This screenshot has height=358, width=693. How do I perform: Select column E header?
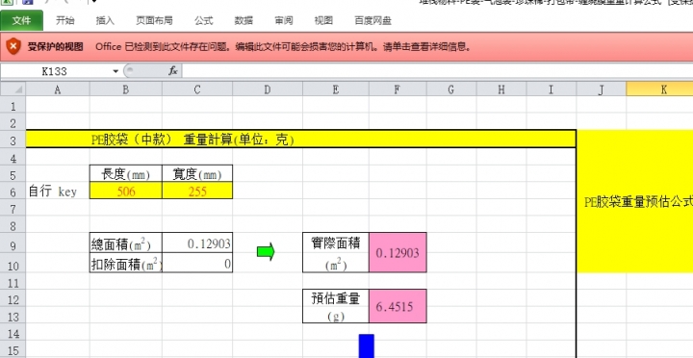pyautogui.click(x=336, y=89)
